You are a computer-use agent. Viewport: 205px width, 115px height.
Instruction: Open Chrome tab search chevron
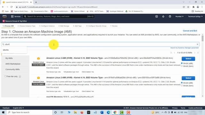click(184, 2)
